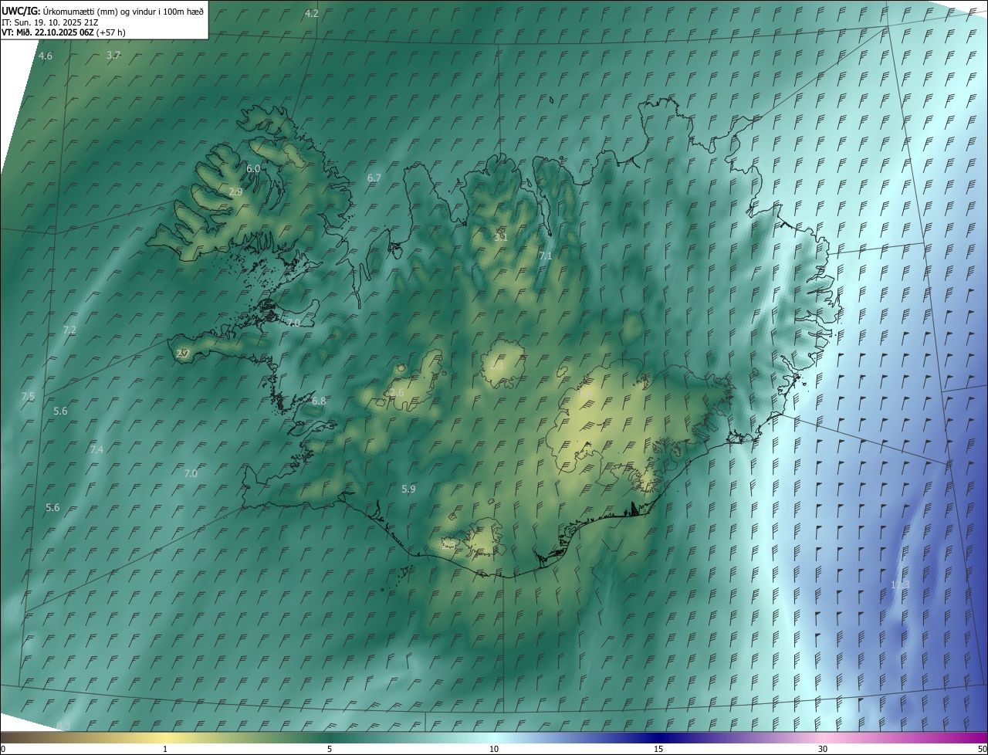Click the 15 tick on the colour scale
The width and height of the screenshot is (988, 755).
tap(658, 750)
